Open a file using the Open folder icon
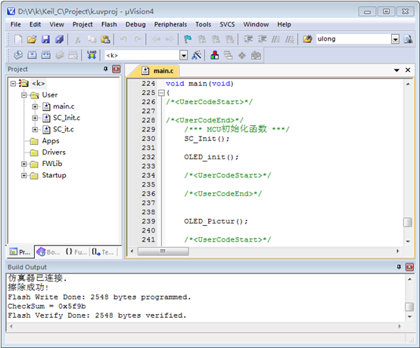Screen dimensions: 420x348 (32, 39)
